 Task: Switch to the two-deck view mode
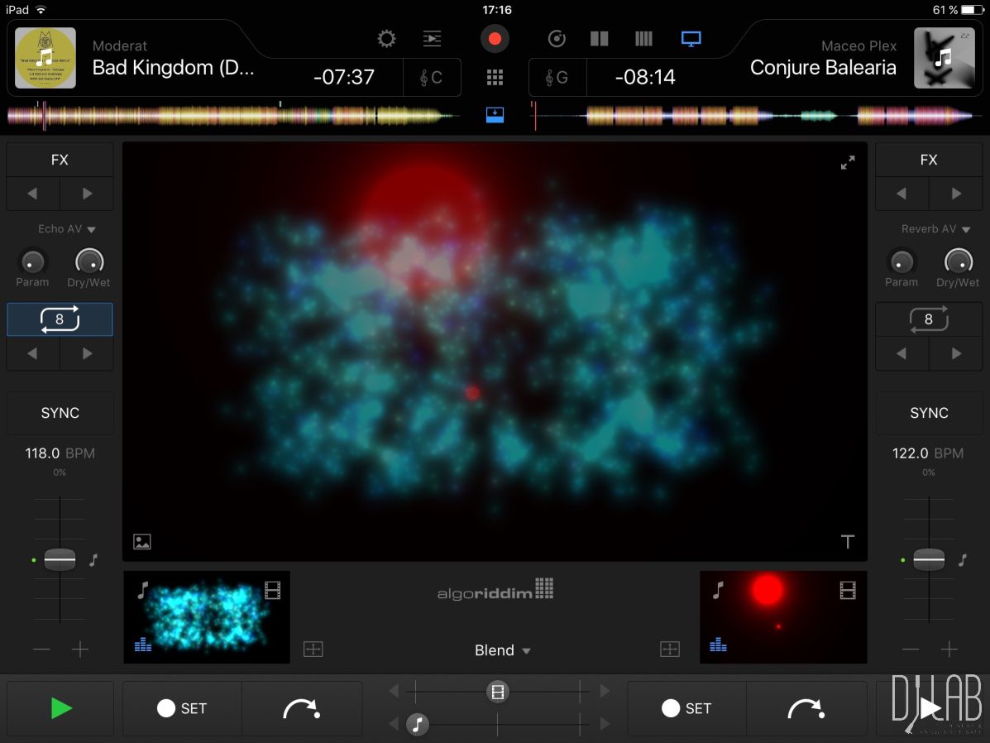coord(600,39)
